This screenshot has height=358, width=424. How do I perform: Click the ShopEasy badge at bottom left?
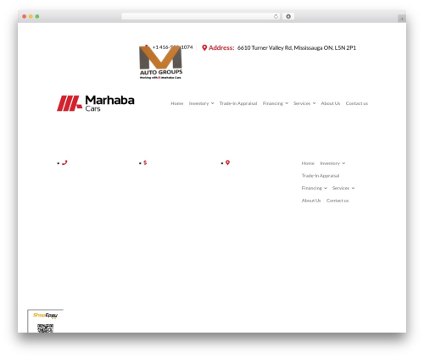coord(45,315)
